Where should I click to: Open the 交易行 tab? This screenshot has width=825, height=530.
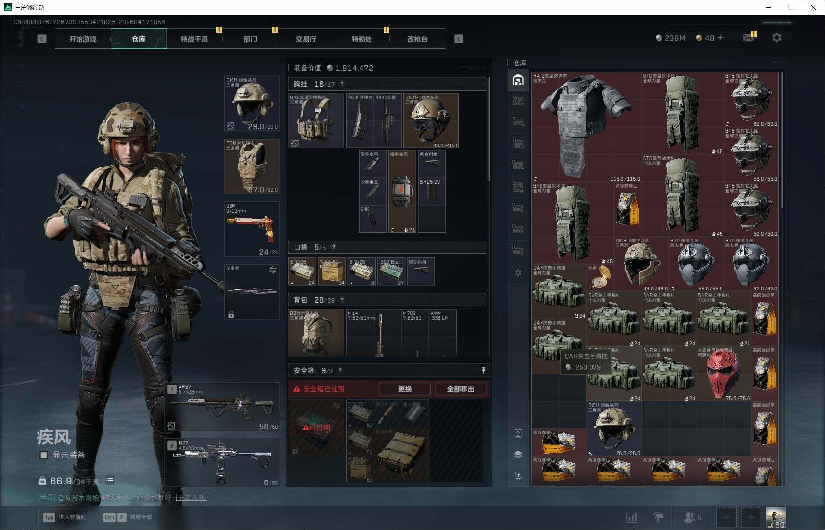tap(306, 39)
